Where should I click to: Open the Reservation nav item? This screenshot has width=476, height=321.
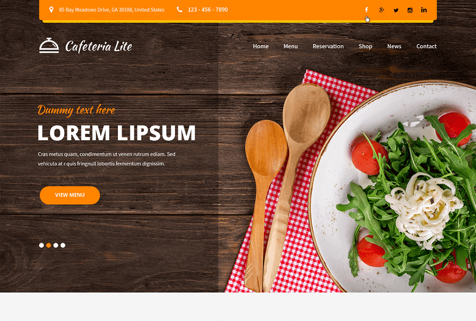(328, 46)
